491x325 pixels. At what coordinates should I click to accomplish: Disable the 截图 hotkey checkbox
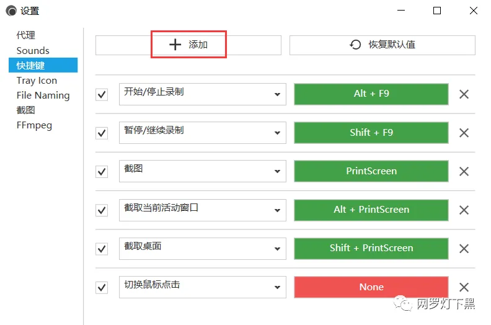click(102, 172)
